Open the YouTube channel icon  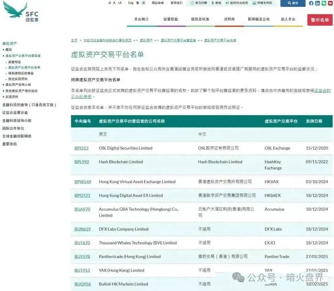point(330,3)
